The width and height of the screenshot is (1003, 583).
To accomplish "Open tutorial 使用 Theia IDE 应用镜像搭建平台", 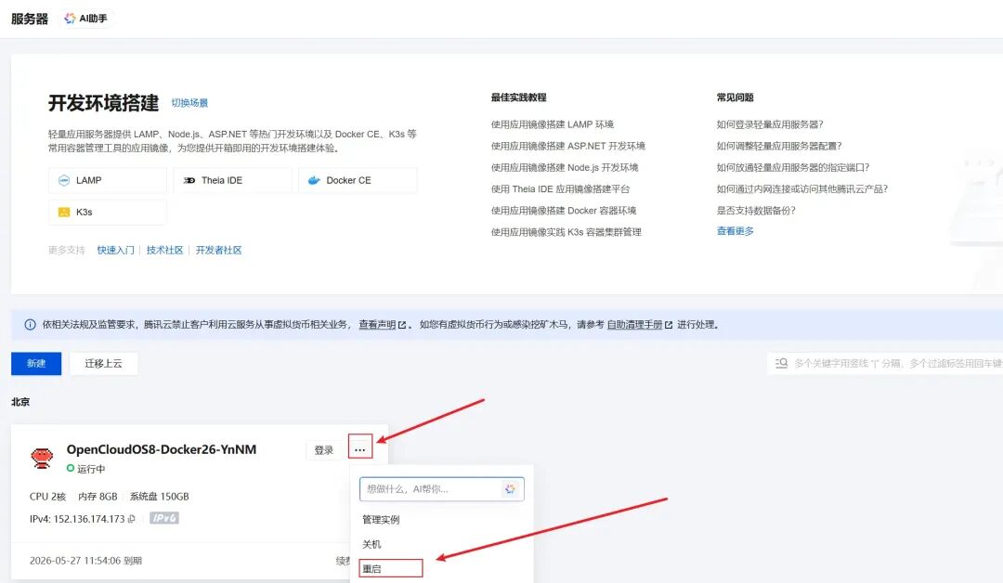I will tap(560, 189).
